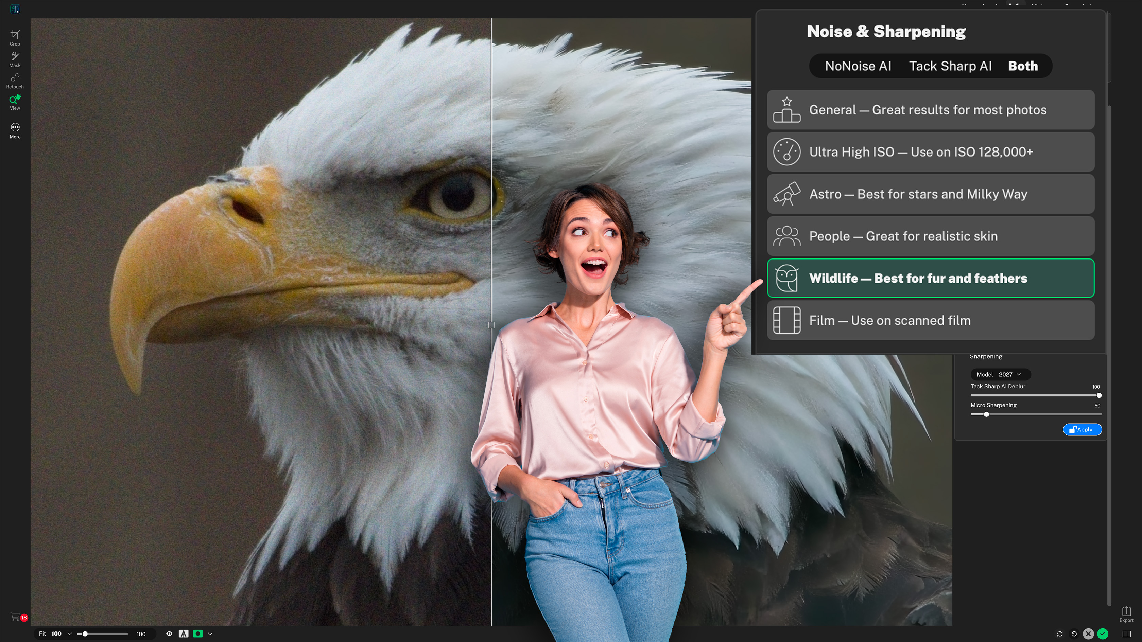Screen dimensions: 1142x642
Task: Confirm edits with the green checkmark button
Action: (1103, 634)
